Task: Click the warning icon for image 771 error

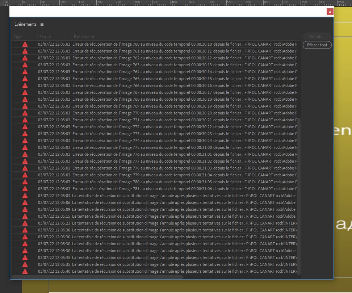Action: point(25,120)
